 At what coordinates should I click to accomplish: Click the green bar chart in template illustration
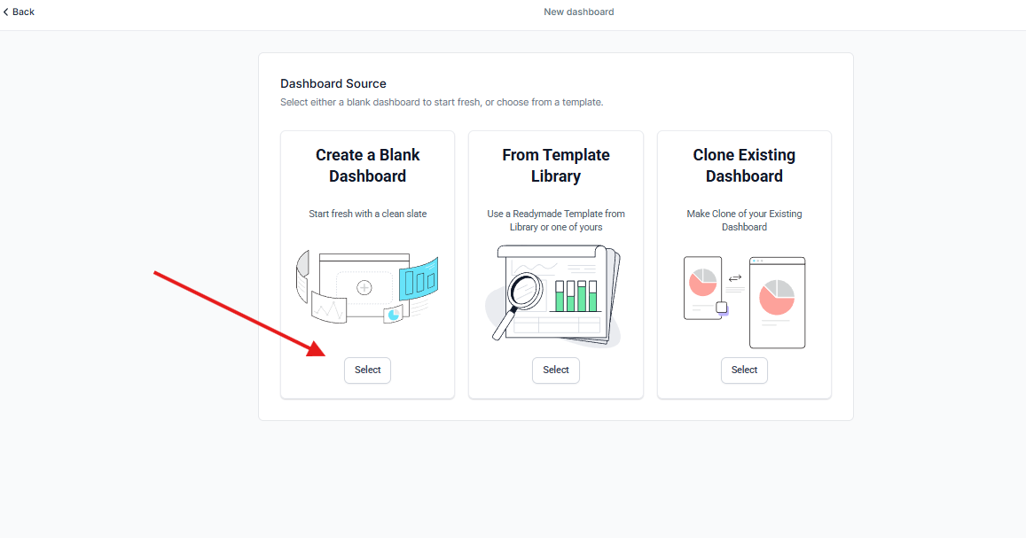pos(576,296)
